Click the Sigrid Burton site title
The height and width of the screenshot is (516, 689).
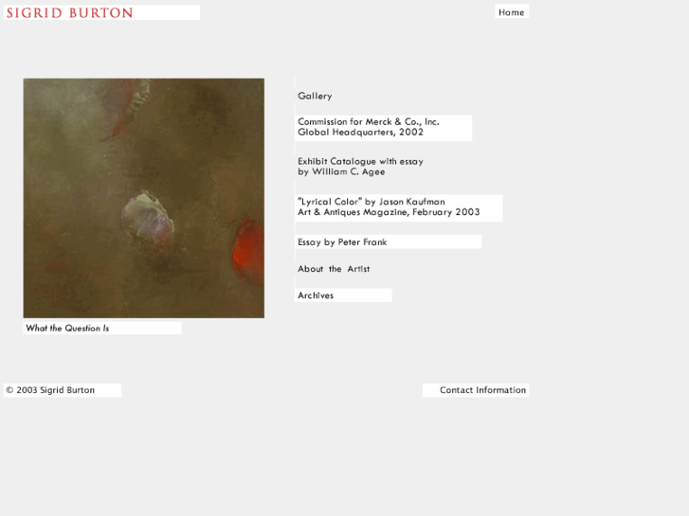(x=70, y=13)
